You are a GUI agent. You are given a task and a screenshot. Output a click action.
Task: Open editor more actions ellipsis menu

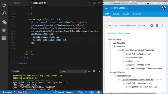click(99, 3)
